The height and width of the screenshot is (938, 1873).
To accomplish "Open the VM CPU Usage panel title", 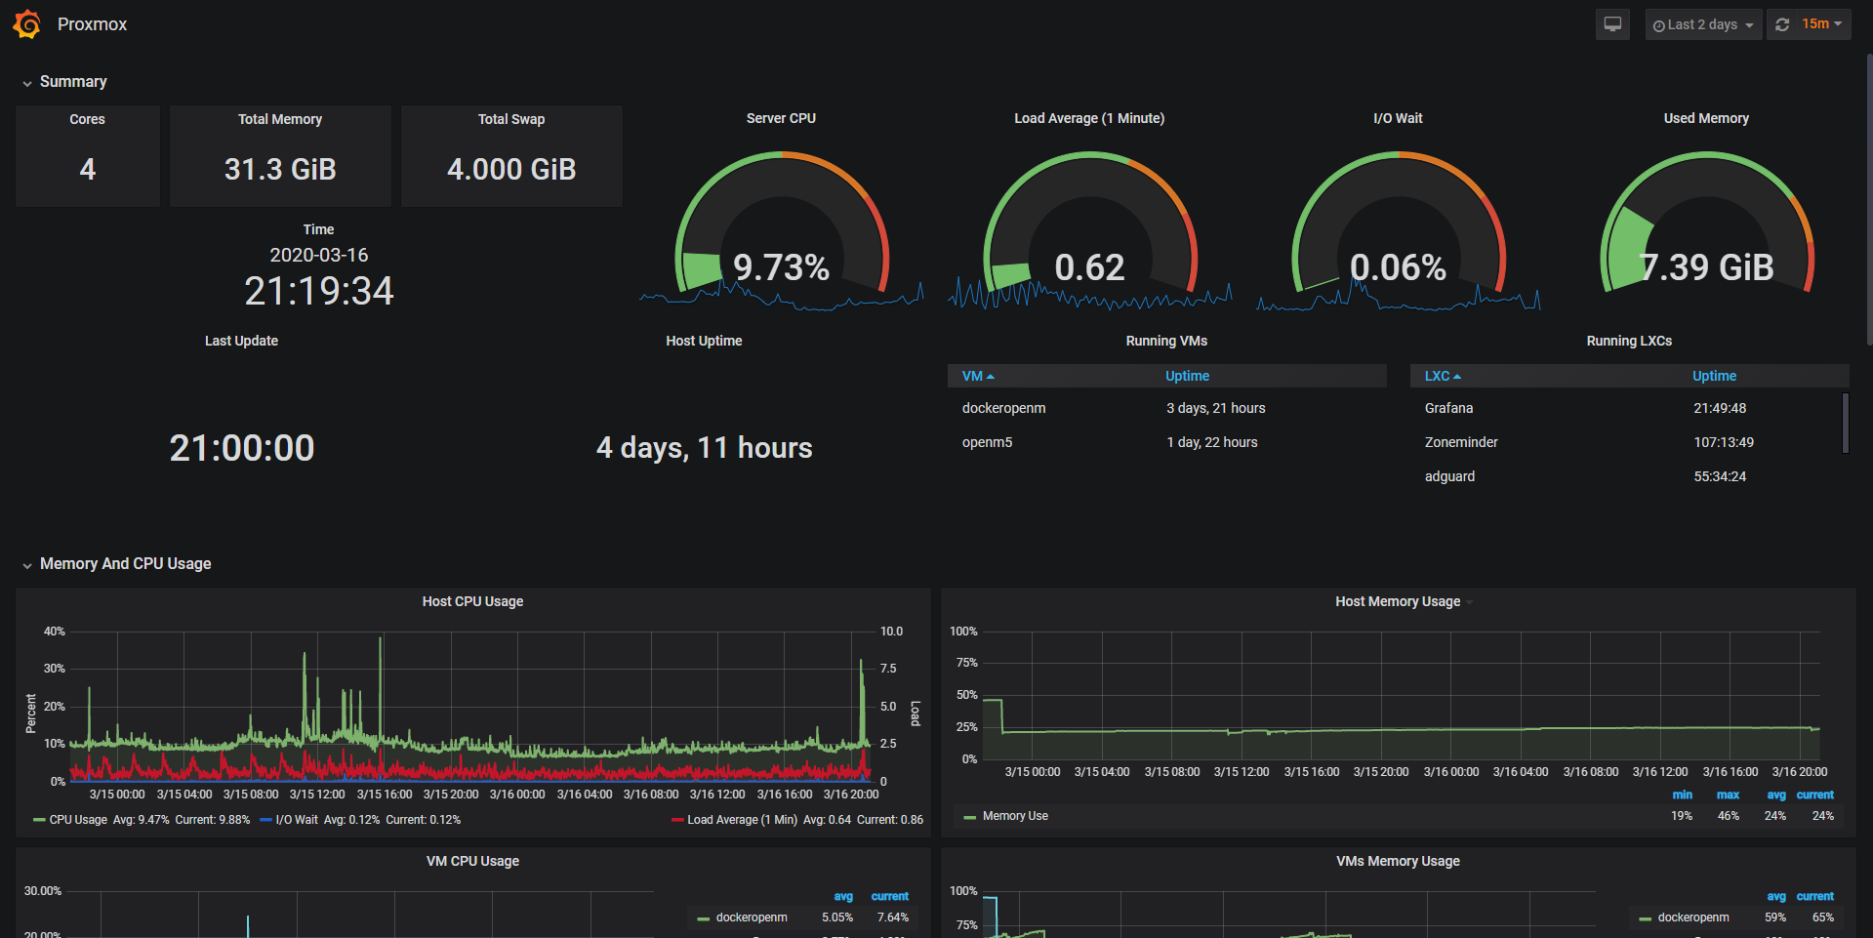I will pyautogui.click(x=472, y=861).
